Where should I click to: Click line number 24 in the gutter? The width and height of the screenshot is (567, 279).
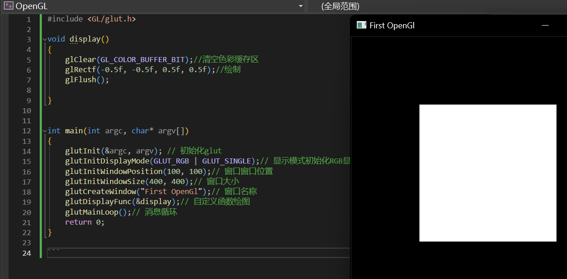(x=26, y=253)
